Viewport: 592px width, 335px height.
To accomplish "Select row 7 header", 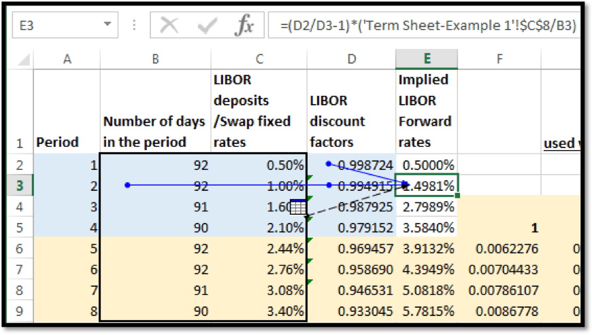I will coord(20,270).
